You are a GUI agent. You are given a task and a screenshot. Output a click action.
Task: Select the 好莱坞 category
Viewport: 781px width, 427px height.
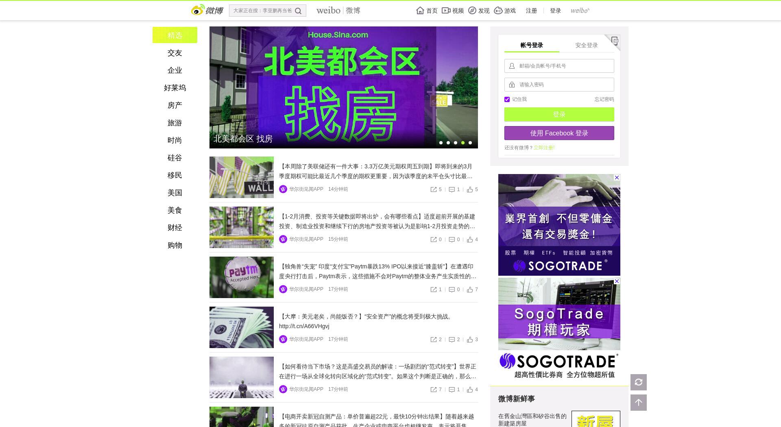pos(175,88)
